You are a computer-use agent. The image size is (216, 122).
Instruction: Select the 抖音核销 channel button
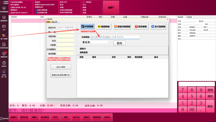87,27
